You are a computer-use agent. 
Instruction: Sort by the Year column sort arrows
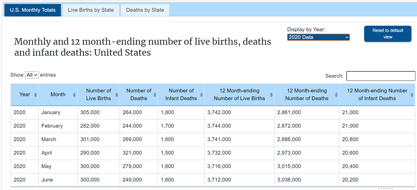[35, 95]
